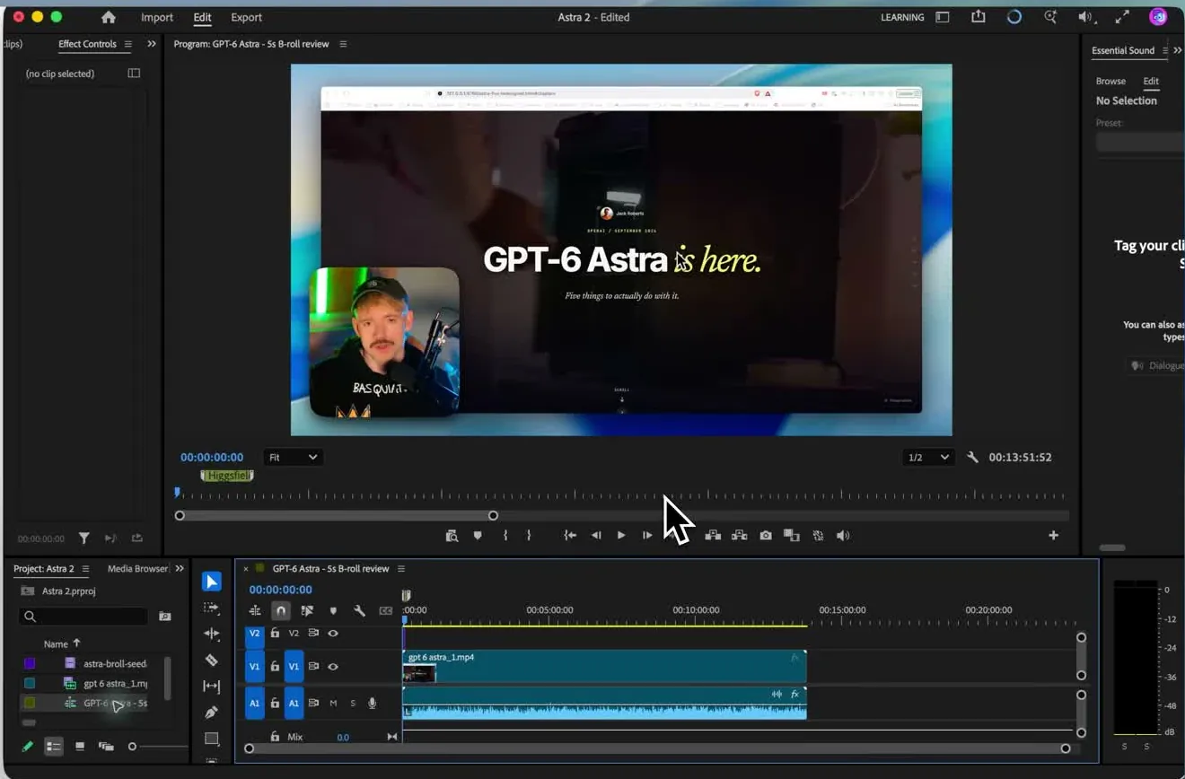The width and height of the screenshot is (1185, 779).
Task: Open the timeline sequence panel menu
Action: pyautogui.click(x=401, y=569)
